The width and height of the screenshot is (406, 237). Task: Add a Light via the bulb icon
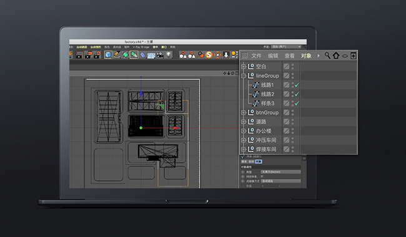[x=169, y=54]
